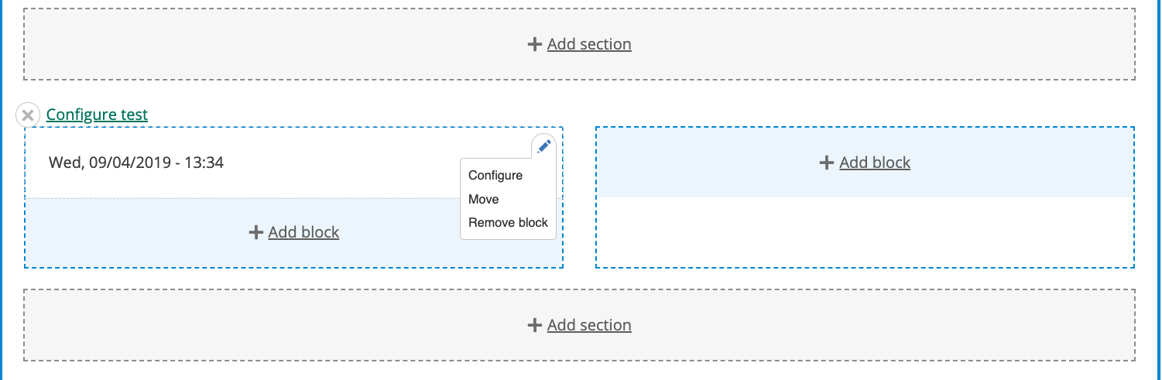
Task: Click blank gray space in first Add section box
Action: pos(232,44)
